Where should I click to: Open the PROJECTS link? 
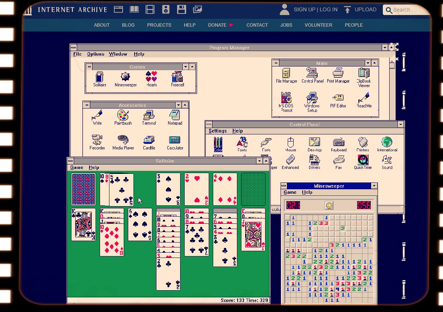tap(159, 25)
